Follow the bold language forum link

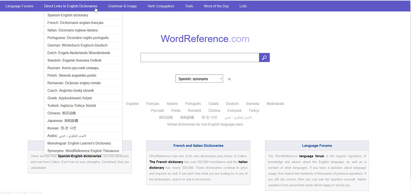pos(312,156)
